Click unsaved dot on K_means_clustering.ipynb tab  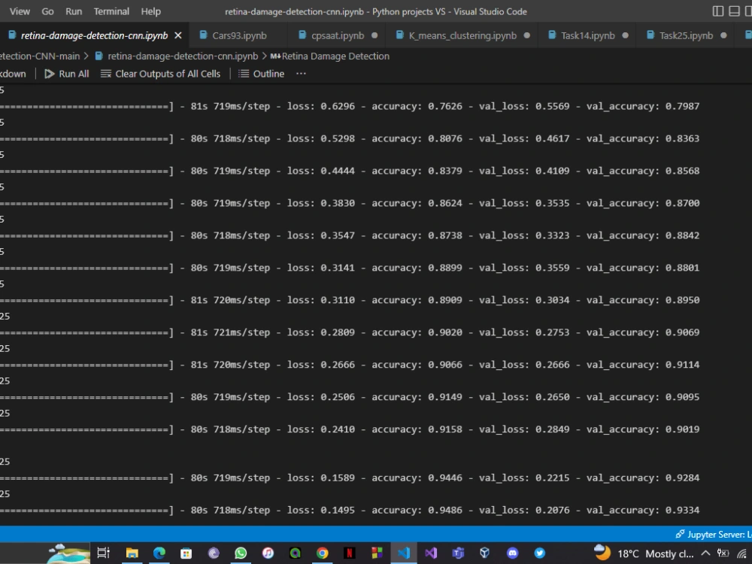[x=527, y=35]
